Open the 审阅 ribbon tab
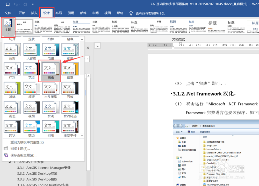The width and height of the screenshot is (259, 186). [95, 13]
